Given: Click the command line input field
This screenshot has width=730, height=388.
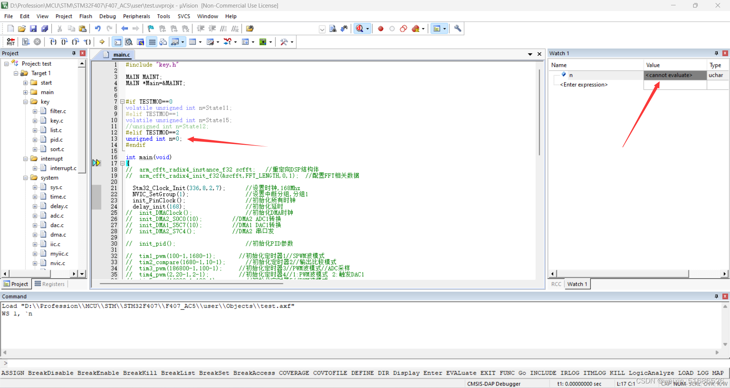Looking at the screenshot, I should [x=365, y=363].
